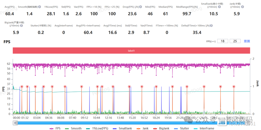Hide the Jank series in the legend

(142, 128)
